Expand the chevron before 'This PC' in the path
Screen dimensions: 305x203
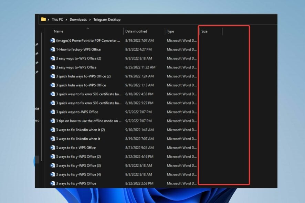click(48, 20)
